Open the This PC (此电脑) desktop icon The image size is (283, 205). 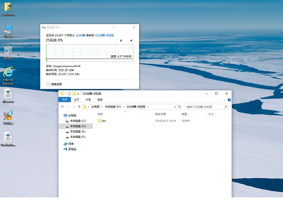click(x=8, y=31)
